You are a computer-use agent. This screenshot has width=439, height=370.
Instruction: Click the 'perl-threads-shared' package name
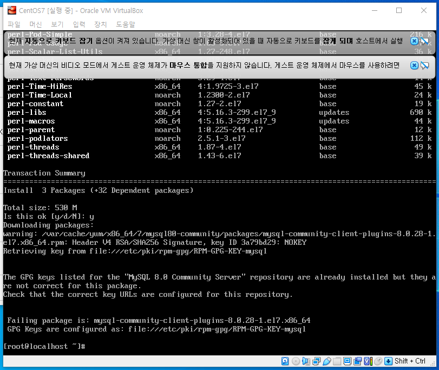pos(48,155)
